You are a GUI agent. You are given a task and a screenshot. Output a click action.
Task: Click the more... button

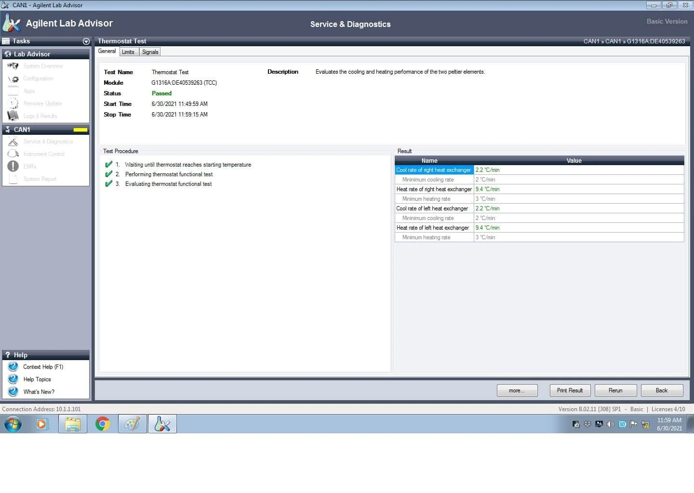(x=517, y=390)
